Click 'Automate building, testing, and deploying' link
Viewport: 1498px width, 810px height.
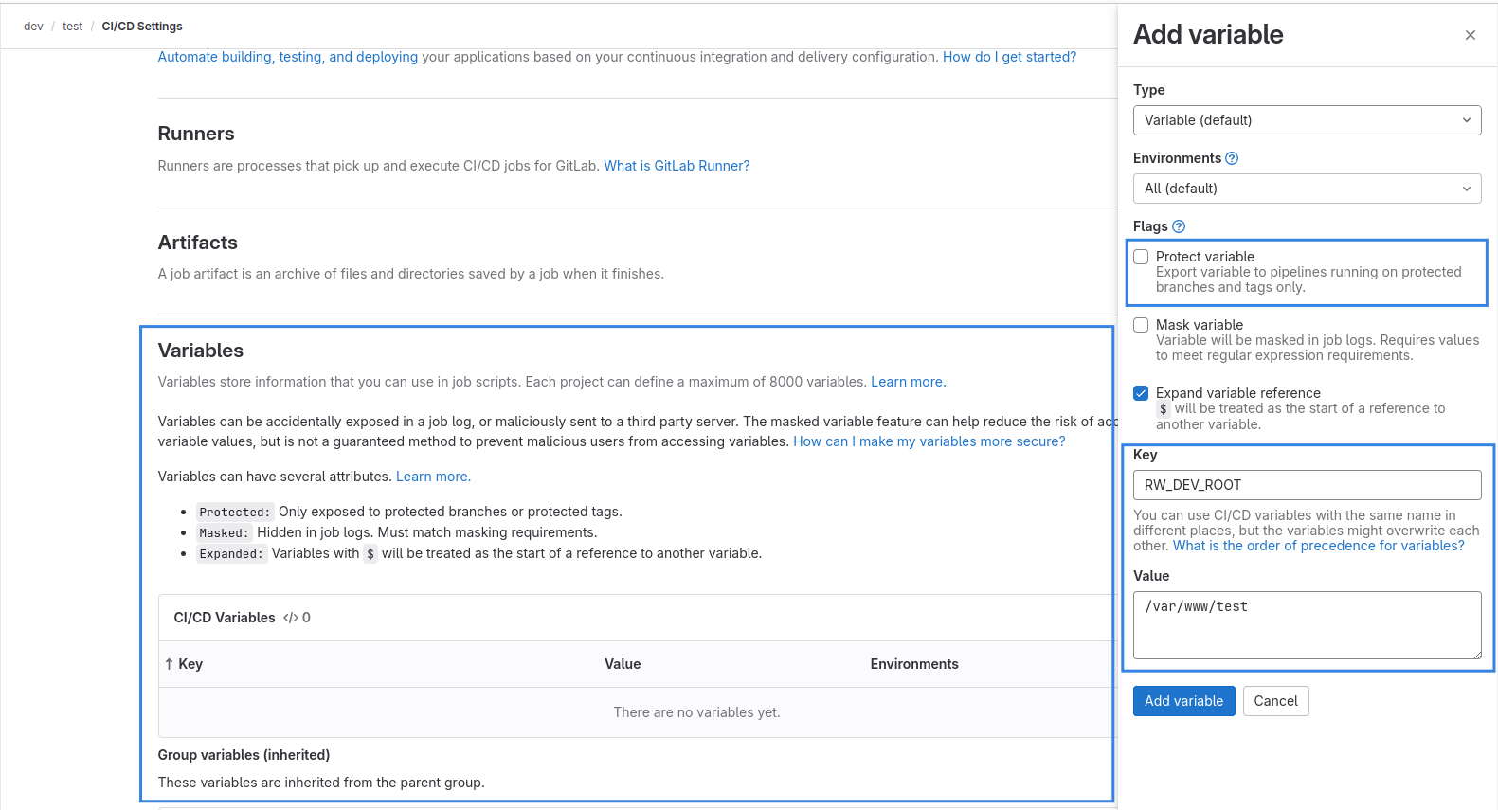[x=287, y=57]
